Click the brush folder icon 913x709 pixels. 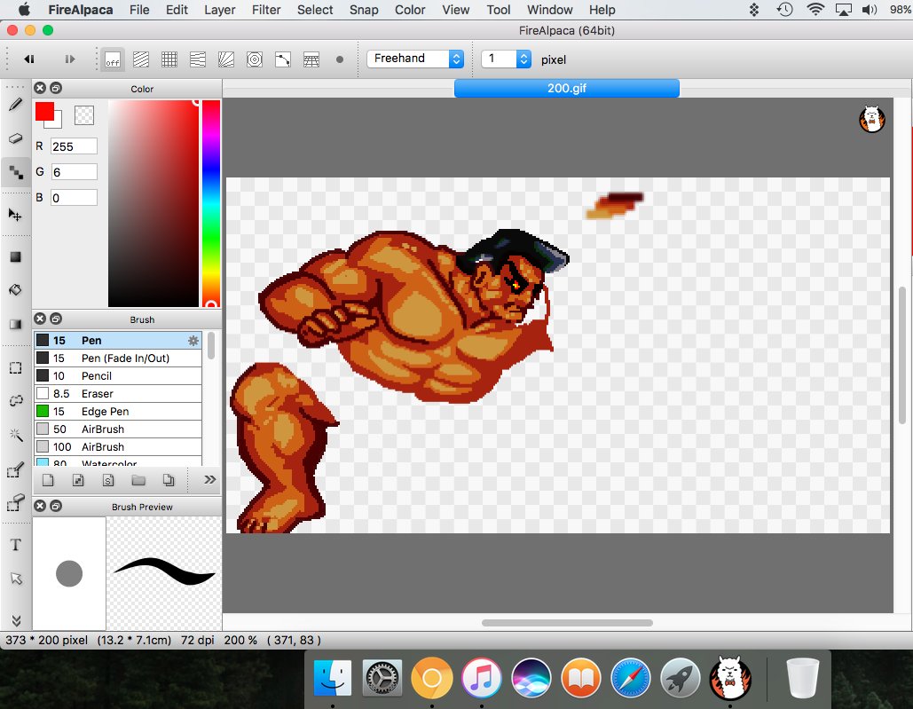pos(138,480)
